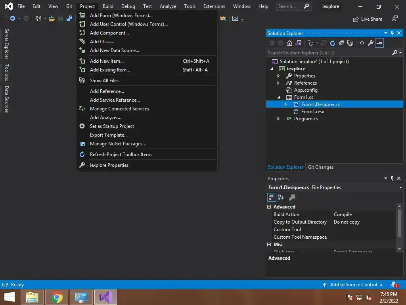Screen dimensions: 406x305
Task: Collapse the Advanced property category
Action: coord(269,207)
